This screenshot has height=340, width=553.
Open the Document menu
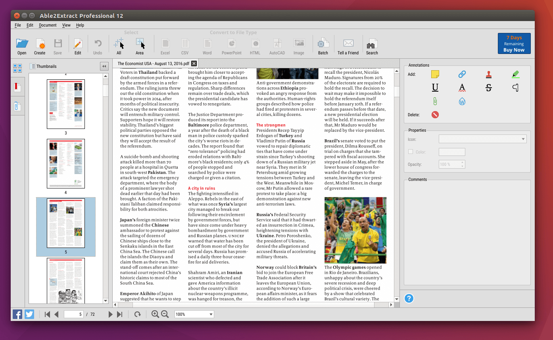click(48, 25)
